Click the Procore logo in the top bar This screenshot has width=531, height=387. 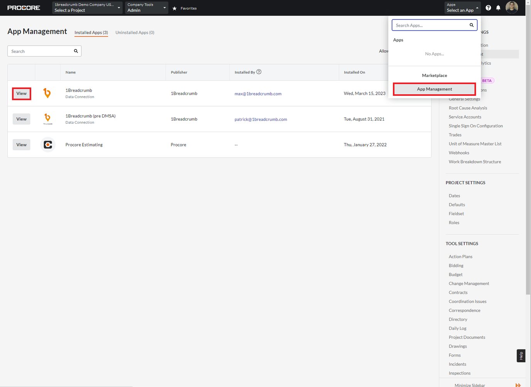[24, 7]
